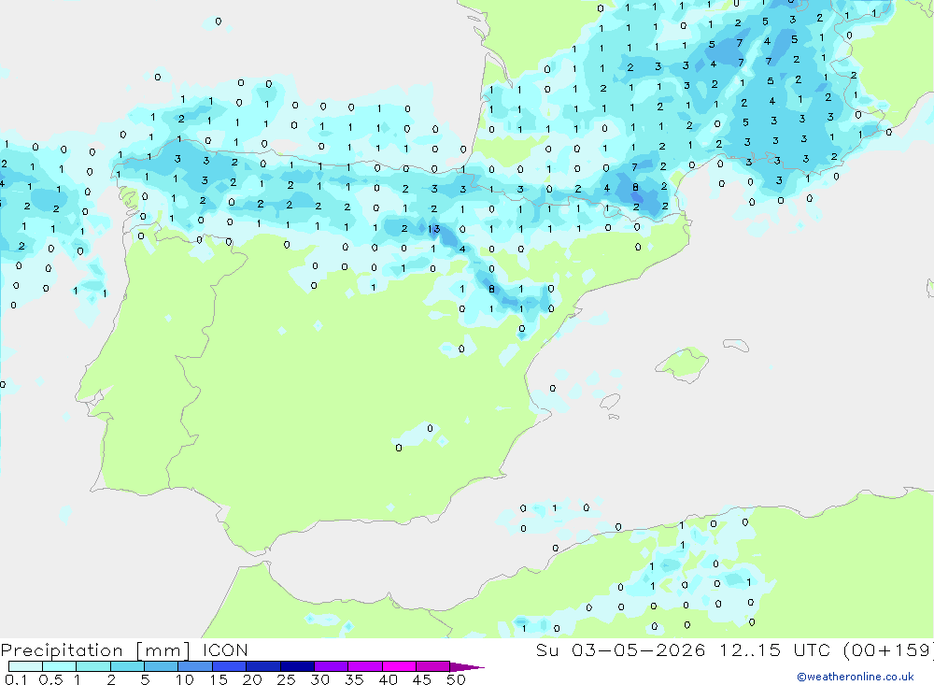The height and width of the screenshot is (685, 934).
Task: Click the 5–10 mm legend color swatch
Action: [x=162, y=666]
